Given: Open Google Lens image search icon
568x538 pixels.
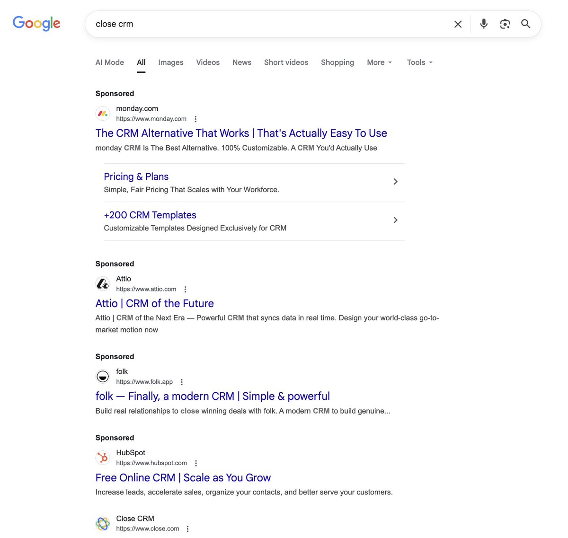Looking at the screenshot, I should click(x=505, y=24).
